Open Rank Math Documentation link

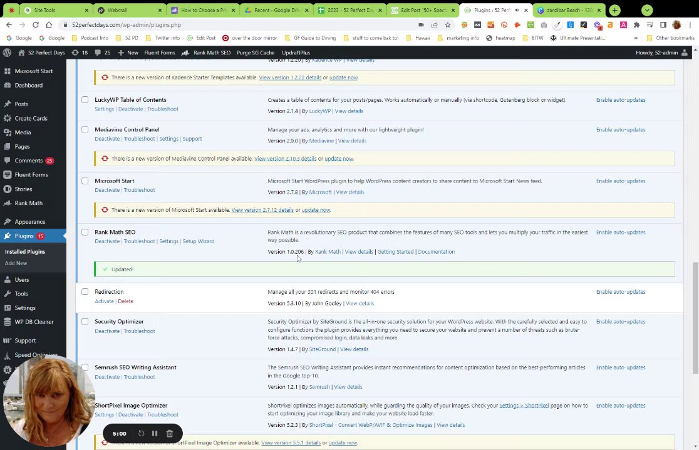coord(436,252)
